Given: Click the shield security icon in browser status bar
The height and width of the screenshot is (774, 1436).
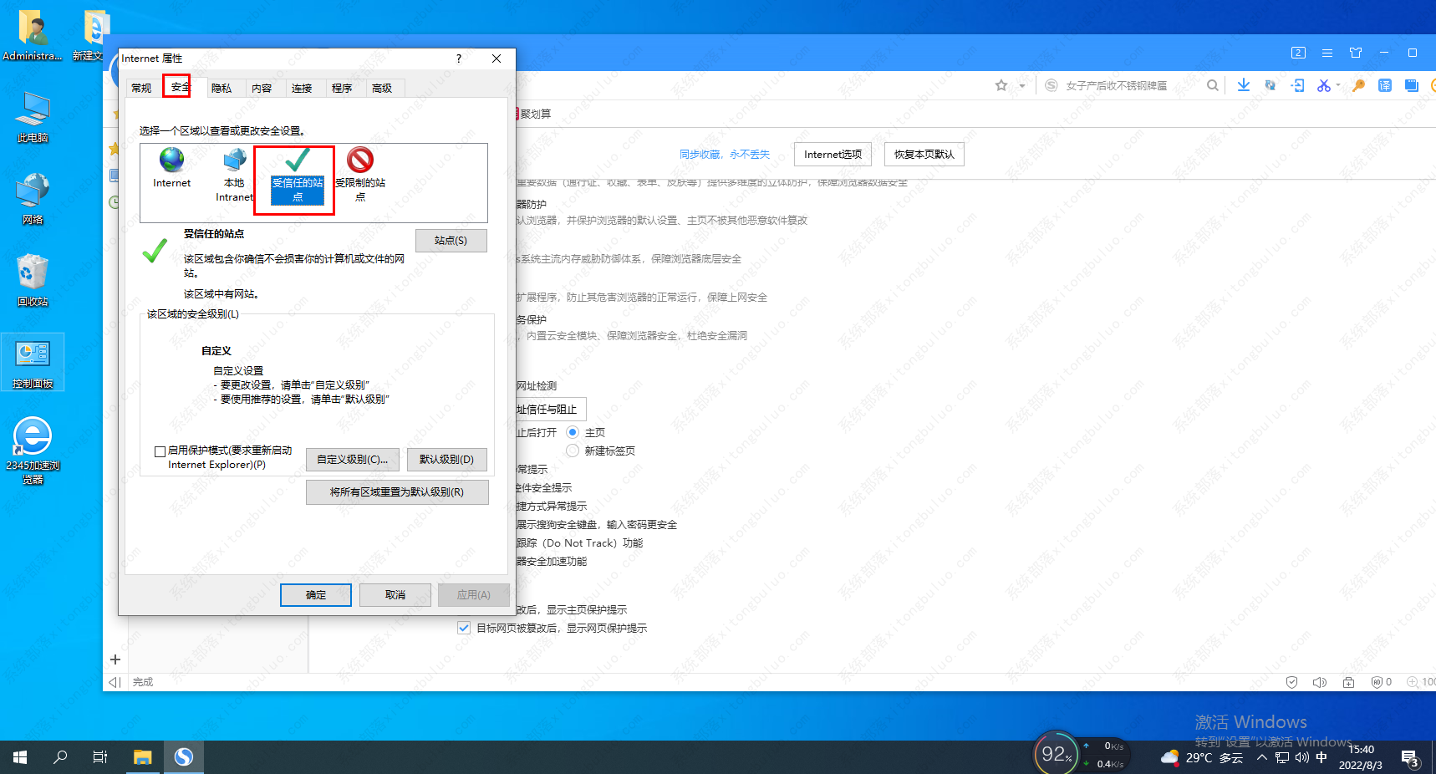Looking at the screenshot, I should (x=1291, y=682).
